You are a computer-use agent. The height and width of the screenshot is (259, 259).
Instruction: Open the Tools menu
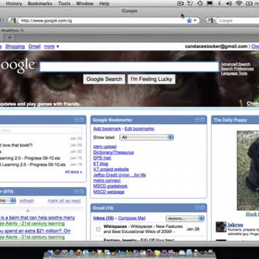pos(64,4)
